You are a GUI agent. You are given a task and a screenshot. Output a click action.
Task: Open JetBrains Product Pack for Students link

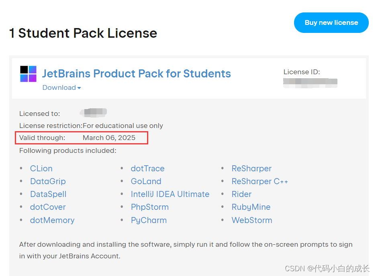click(x=137, y=73)
